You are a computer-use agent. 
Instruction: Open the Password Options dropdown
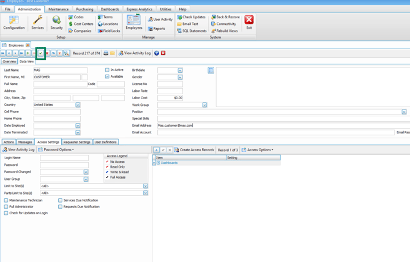point(56,149)
